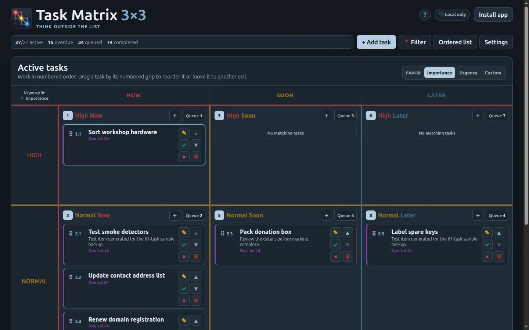This screenshot has height=330, width=529.
Task: Edit Update contact address list
Action: click(184, 277)
